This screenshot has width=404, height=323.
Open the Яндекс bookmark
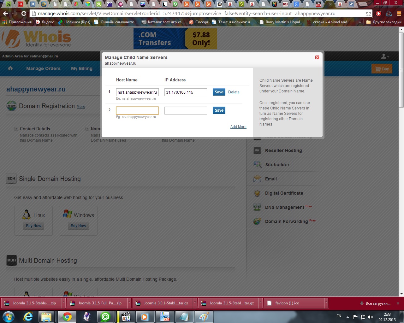click(x=45, y=22)
